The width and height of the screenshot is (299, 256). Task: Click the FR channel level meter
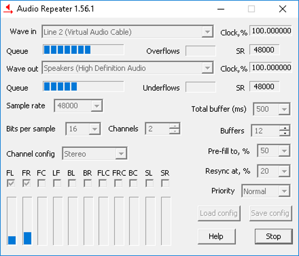pos(28,221)
